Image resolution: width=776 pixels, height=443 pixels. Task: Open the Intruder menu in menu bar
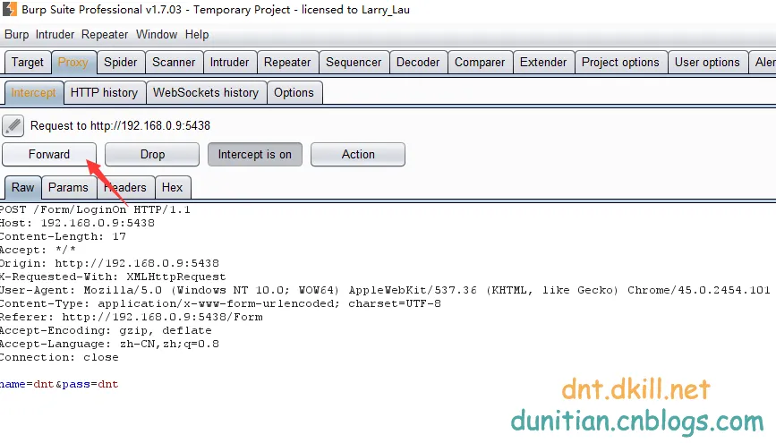(55, 35)
